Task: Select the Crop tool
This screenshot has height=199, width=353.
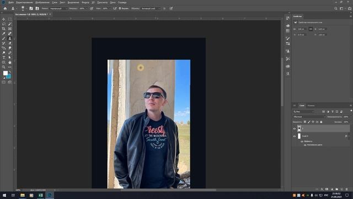Action: tap(4, 29)
